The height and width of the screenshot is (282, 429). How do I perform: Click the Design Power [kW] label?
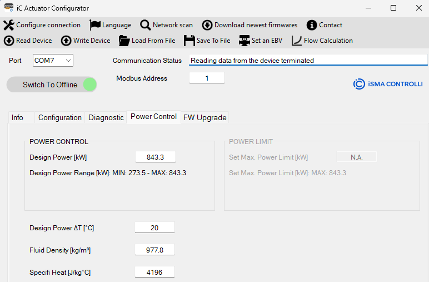(x=58, y=157)
